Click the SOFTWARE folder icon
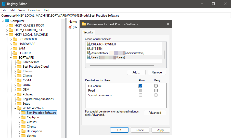 (x=15, y=57)
